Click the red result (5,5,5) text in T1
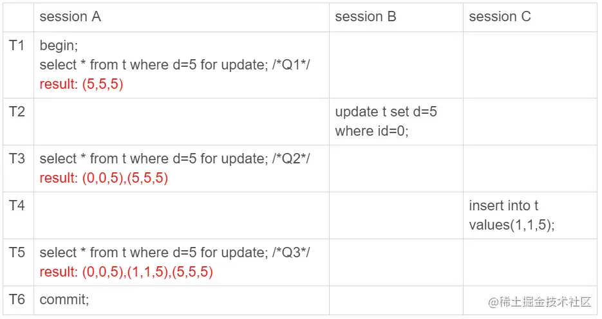Screen dimensions: 602x319 click(81, 84)
